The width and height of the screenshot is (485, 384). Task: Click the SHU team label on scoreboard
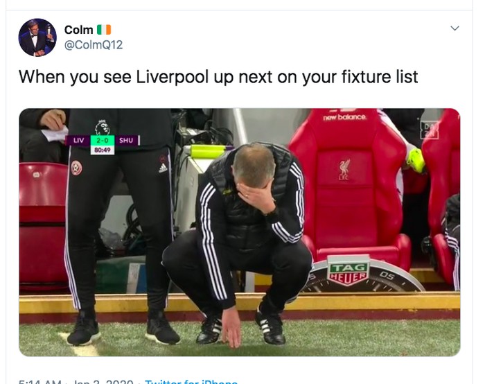click(126, 141)
